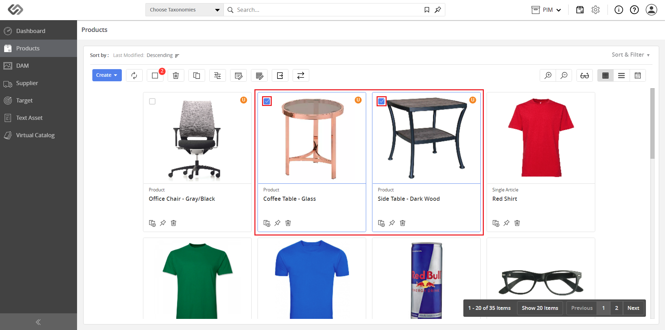Open the user profile avatar
This screenshot has height=330, width=665.
coord(651,10)
